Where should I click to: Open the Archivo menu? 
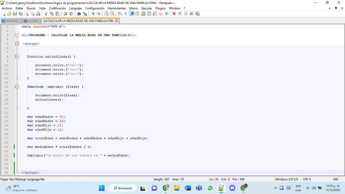pyautogui.click(x=7, y=8)
